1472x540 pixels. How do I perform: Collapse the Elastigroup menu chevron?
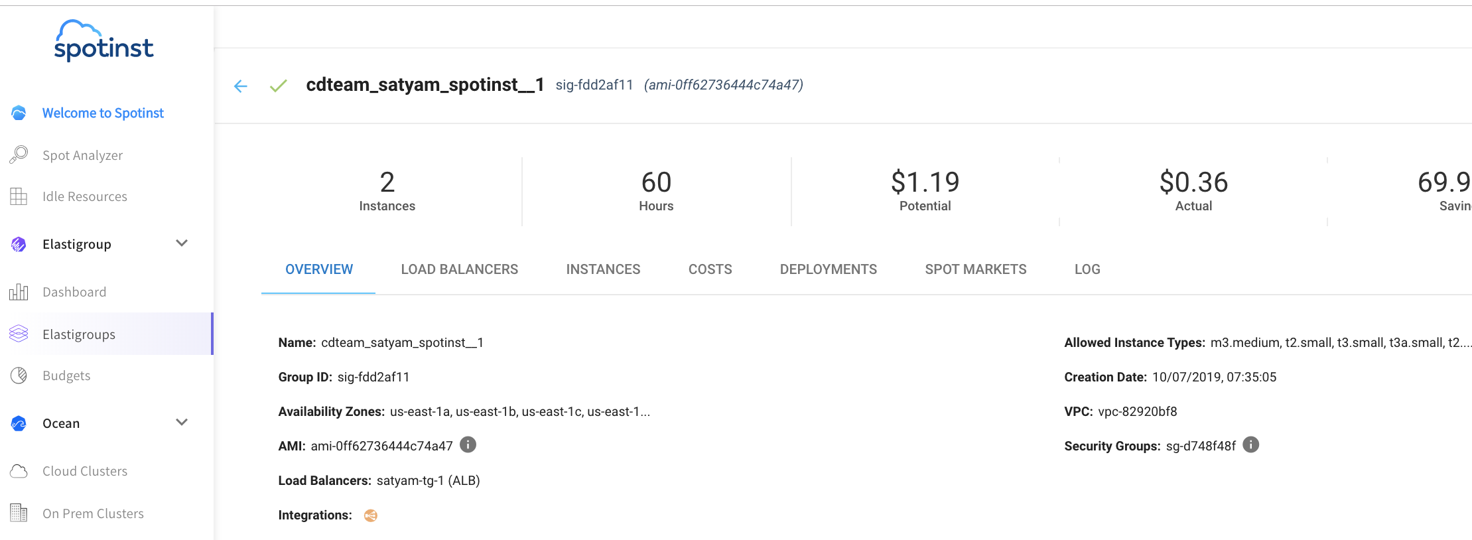182,243
